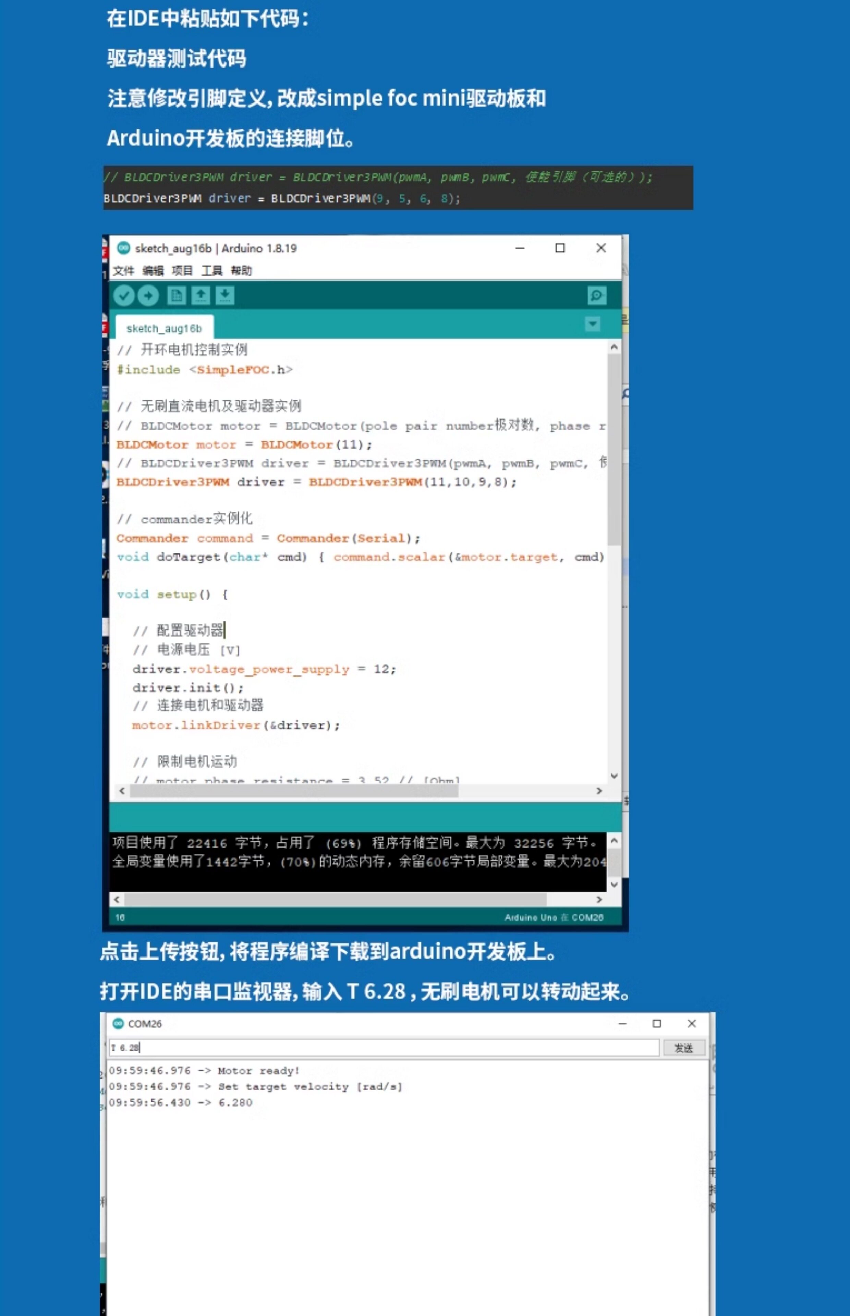Close the COM26 serial monitor window
This screenshot has height=1316, width=850.
coord(692,1024)
